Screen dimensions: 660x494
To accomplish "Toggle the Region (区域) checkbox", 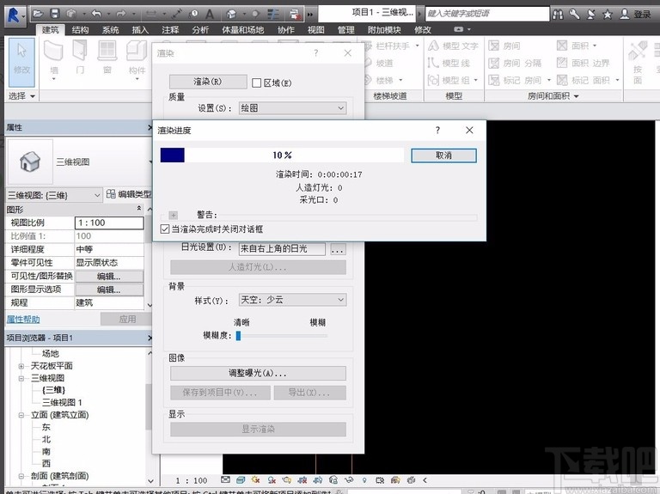I will pyautogui.click(x=256, y=82).
